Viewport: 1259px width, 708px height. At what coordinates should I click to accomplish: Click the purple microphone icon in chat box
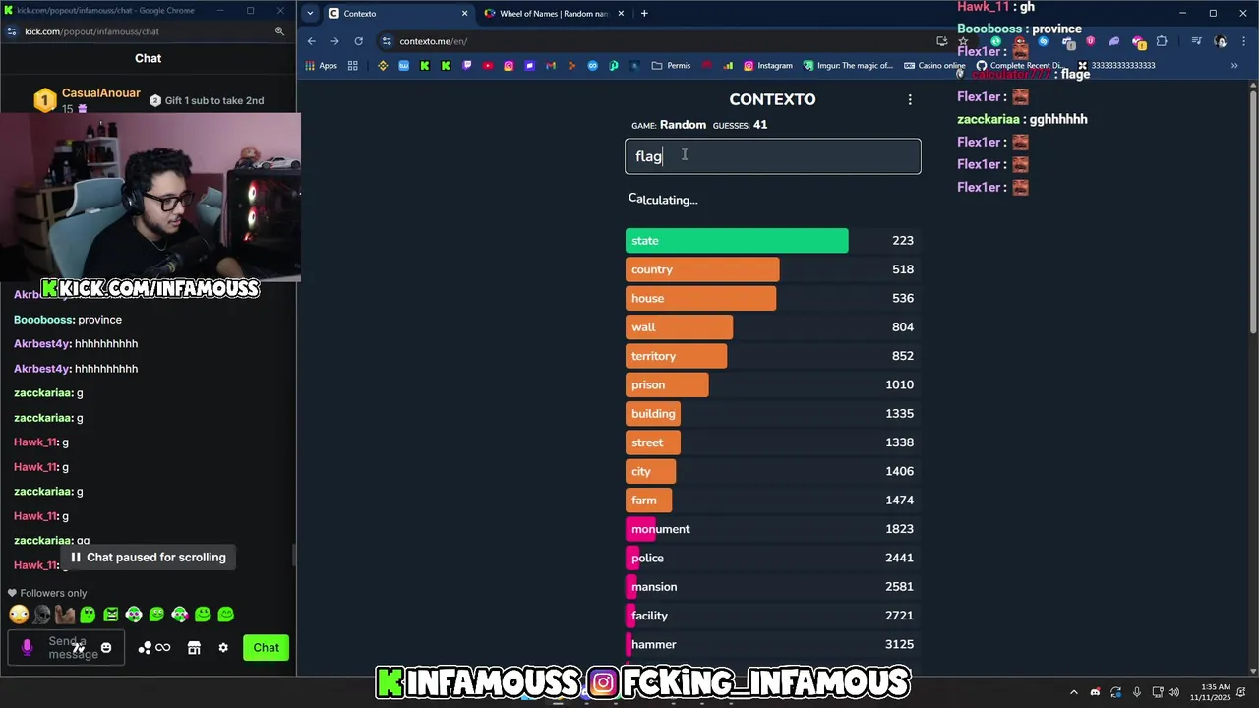[27, 648]
